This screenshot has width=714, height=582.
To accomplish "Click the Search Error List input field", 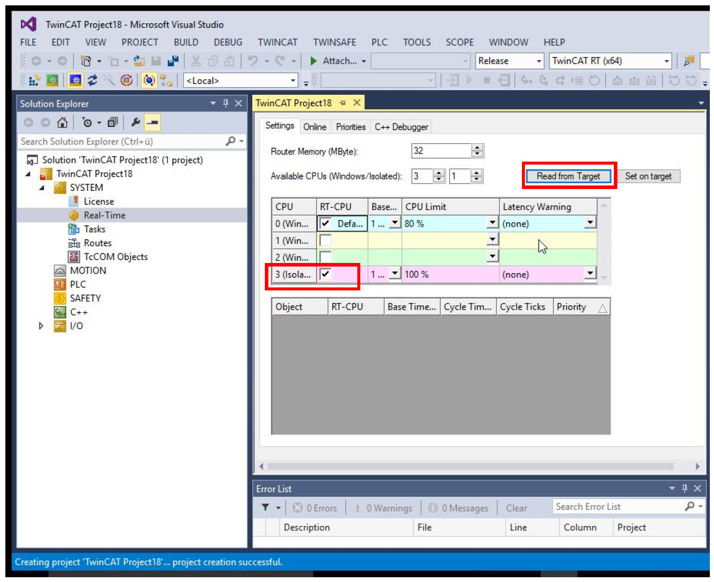I will 617,507.
